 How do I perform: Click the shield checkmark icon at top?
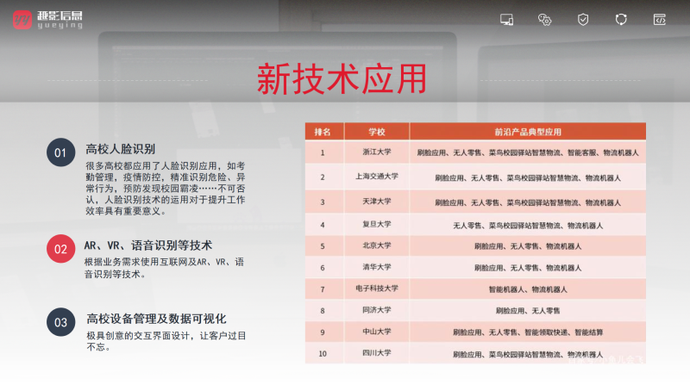click(x=583, y=20)
